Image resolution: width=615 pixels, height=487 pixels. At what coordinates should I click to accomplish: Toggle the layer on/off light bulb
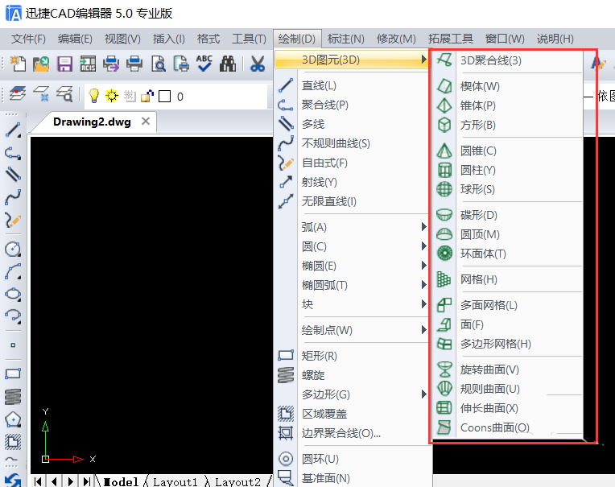coord(93,95)
